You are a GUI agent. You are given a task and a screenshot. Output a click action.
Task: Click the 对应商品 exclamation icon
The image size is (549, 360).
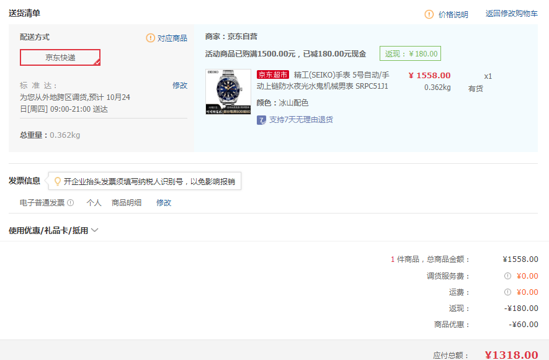[x=150, y=38]
